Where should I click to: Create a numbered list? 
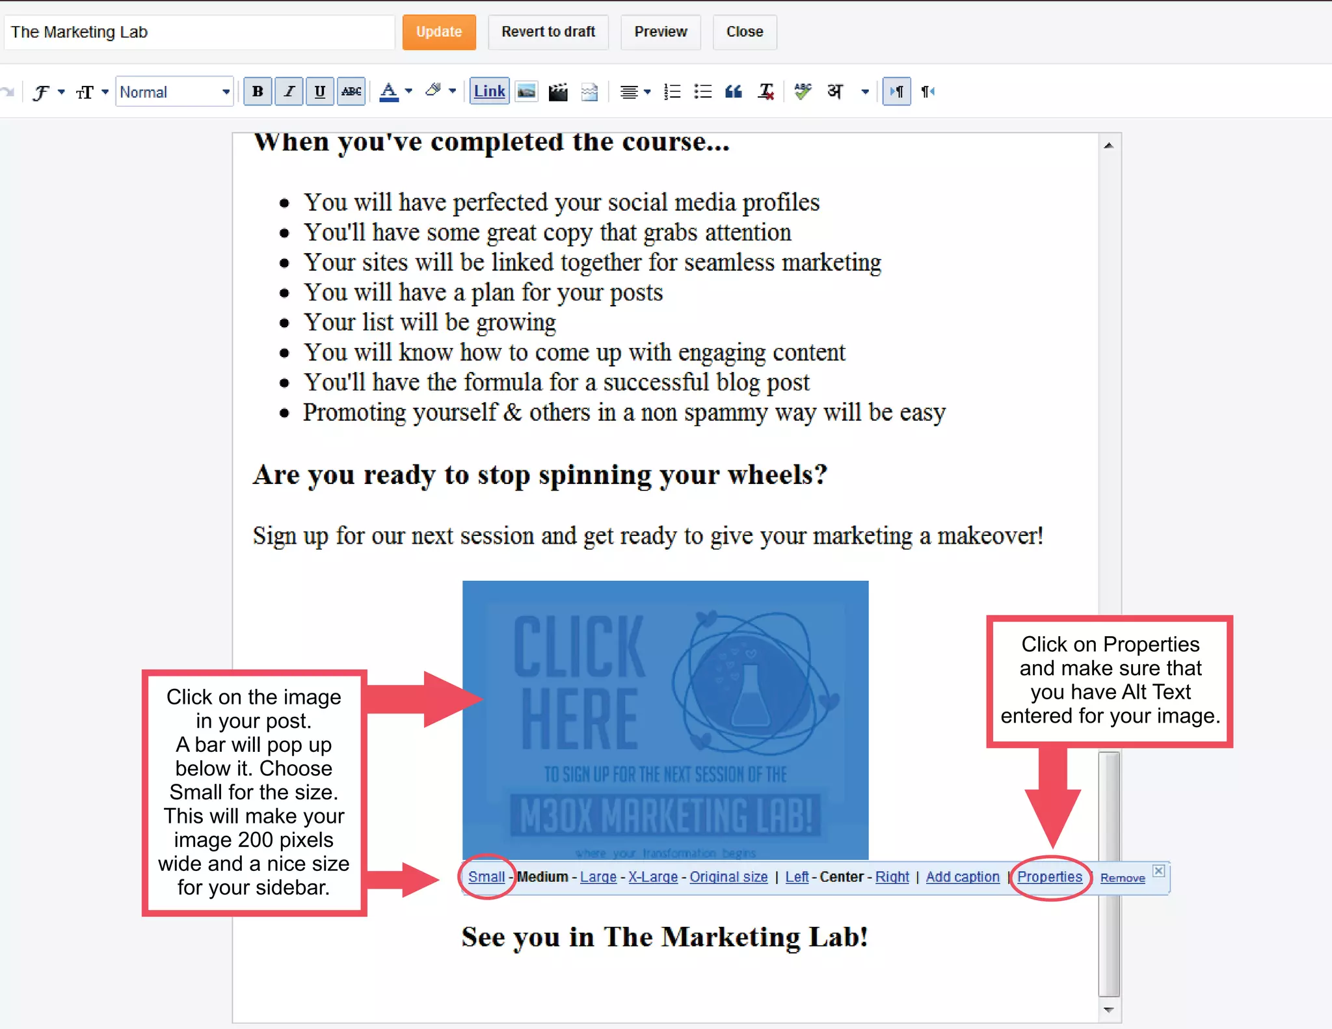pos(672,92)
